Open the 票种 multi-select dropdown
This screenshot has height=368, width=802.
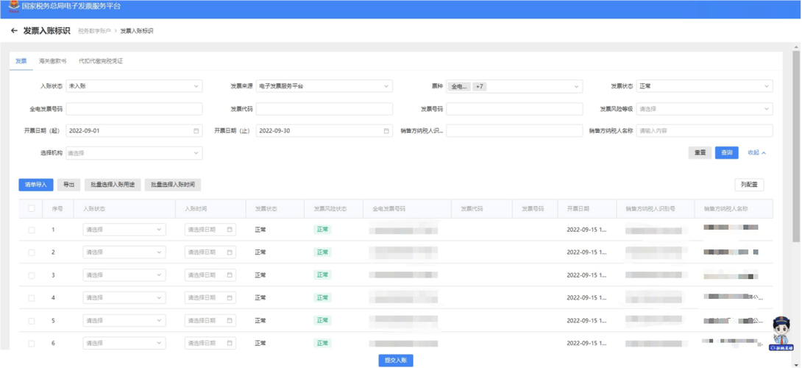(x=514, y=87)
